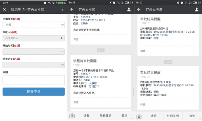Tap the back arrow in the middle screen header
Image resolution: width=202 pixels, height=121 pixels.
[x=72, y=9]
